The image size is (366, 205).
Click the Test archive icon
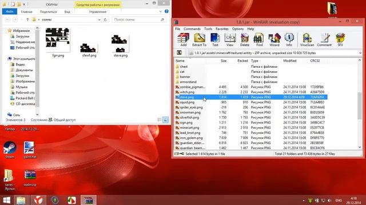tap(215, 40)
